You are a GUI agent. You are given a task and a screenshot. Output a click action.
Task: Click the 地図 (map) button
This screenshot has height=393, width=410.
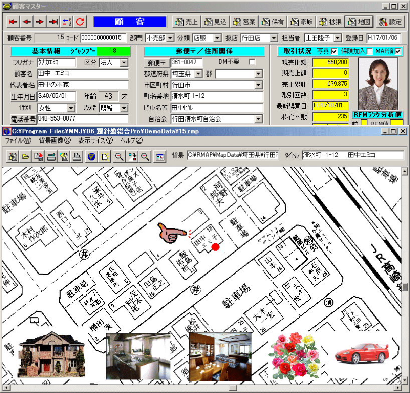pos(359,22)
